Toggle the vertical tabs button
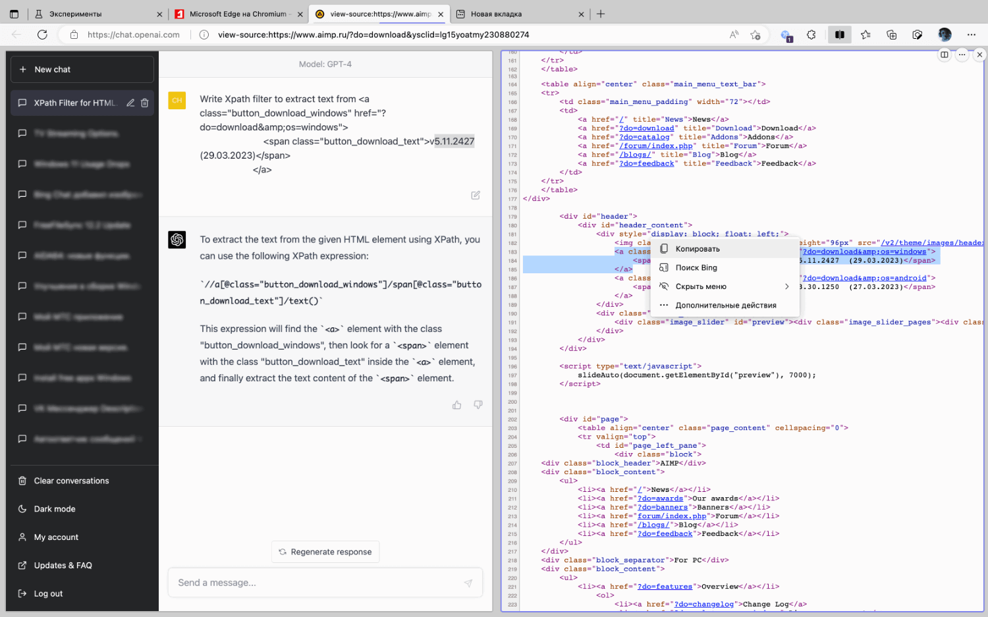 coord(14,14)
